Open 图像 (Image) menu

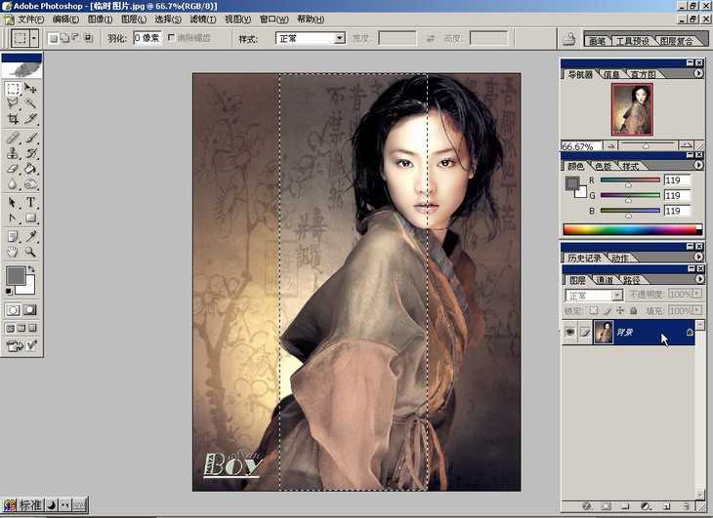click(x=100, y=20)
